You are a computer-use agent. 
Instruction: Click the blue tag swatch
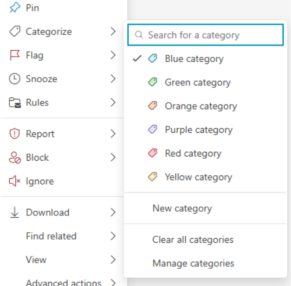pyautogui.click(x=153, y=58)
